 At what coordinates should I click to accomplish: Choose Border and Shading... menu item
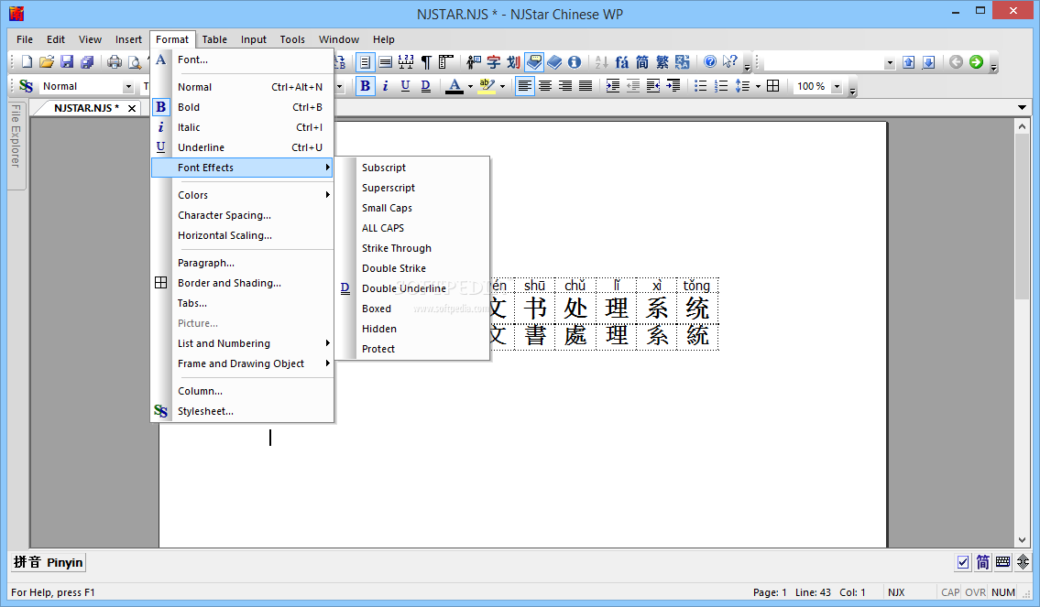(242, 283)
